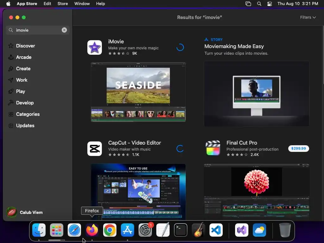324x243 pixels.
Task: Click the iMovie download progress spinner
Action: 180,47
